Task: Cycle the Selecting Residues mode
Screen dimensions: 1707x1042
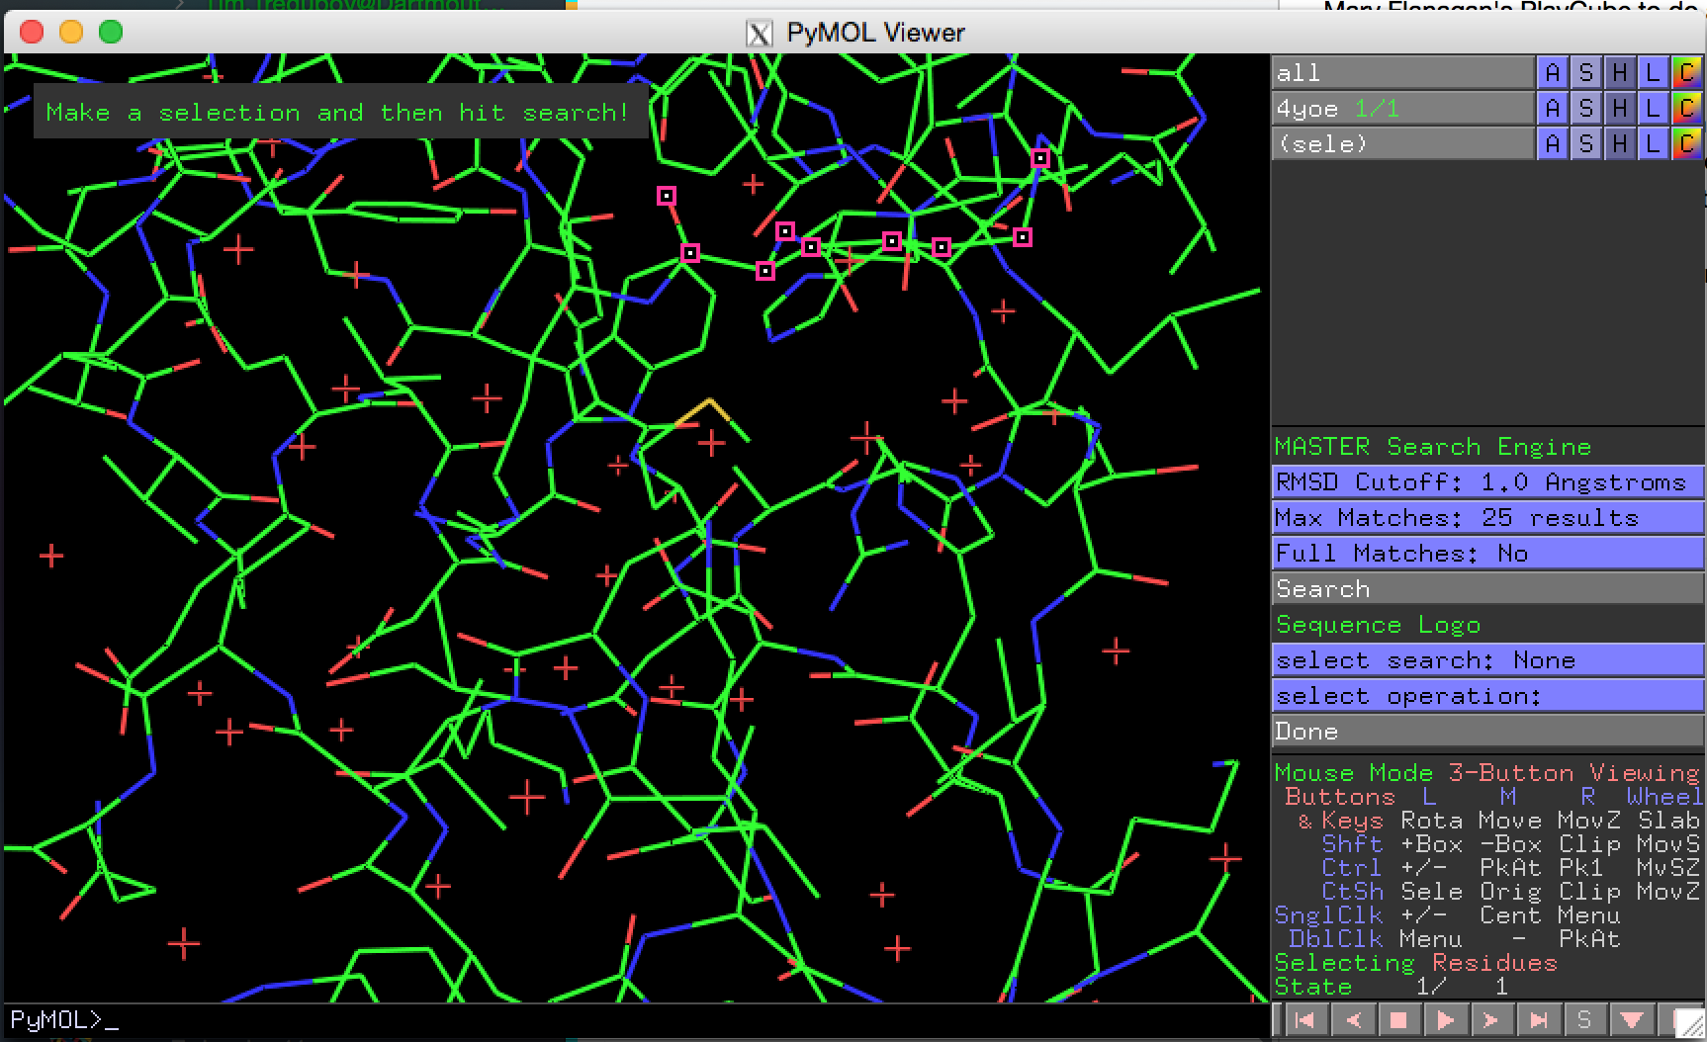Action: point(1414,963)
